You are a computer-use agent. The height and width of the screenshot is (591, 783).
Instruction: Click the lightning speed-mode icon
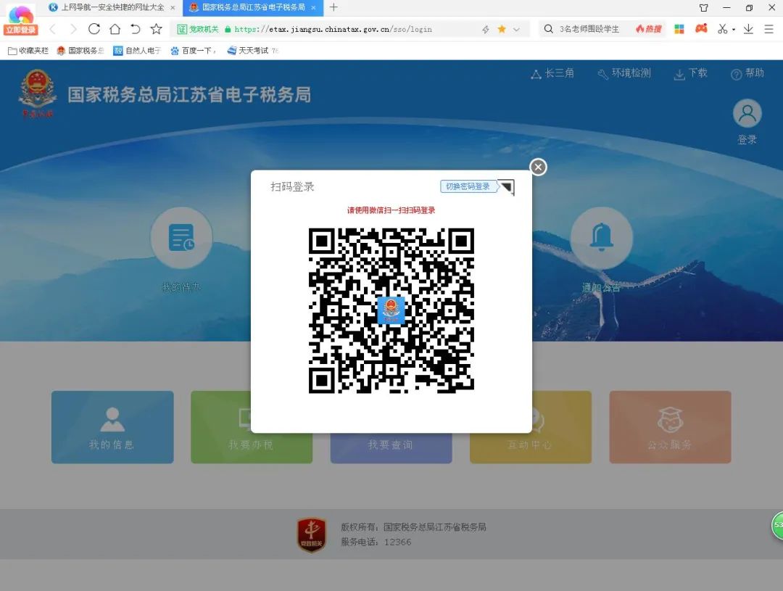click(485, 30)
